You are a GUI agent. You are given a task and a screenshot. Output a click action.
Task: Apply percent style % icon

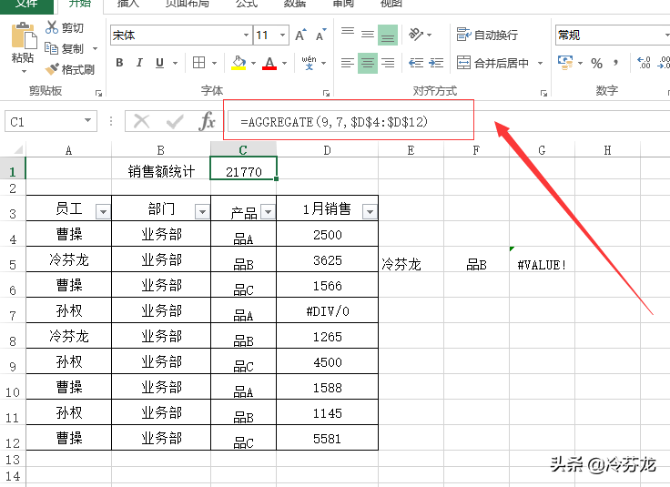[x=596, y=63]
